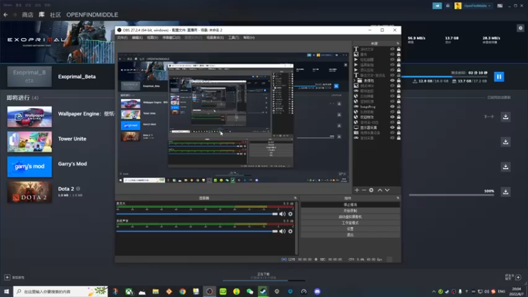Click the Exoprimal_Beta download progress bar
Viewport: 528px width, 297px height.
pyautogui.click(x=444, y=77)
